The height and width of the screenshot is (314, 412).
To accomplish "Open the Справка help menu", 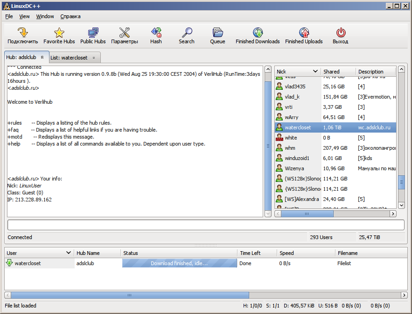I will tap(70, 16).
